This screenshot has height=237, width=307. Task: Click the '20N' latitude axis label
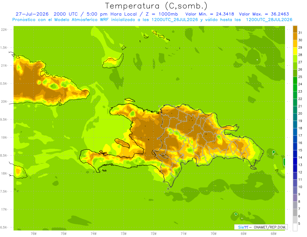pyautogui.click(x=4, y=101)
